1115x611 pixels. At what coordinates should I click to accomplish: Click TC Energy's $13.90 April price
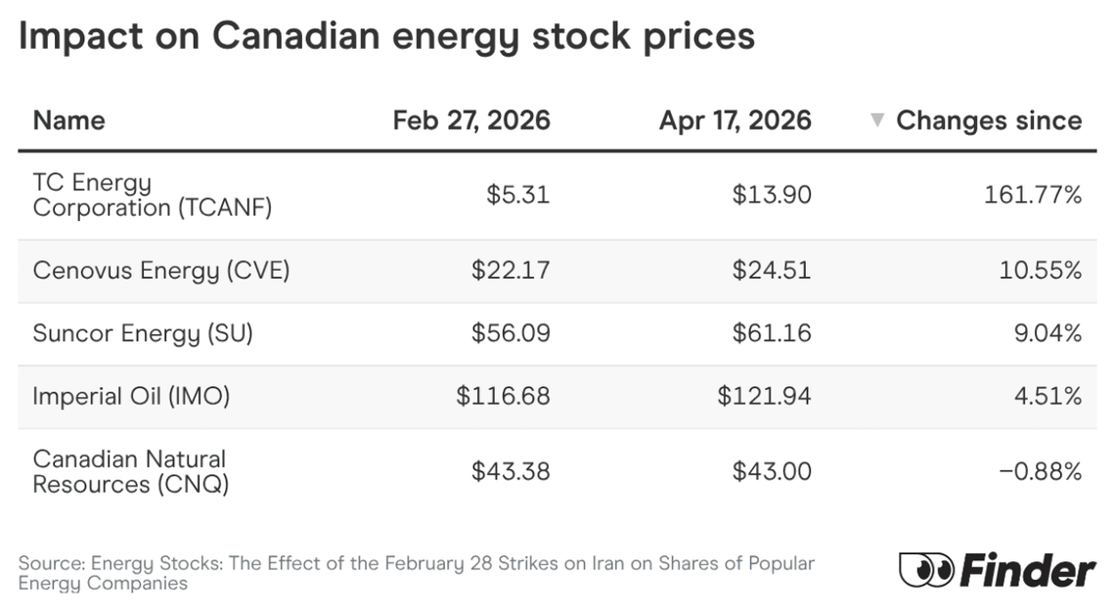[x=772, y=195]
